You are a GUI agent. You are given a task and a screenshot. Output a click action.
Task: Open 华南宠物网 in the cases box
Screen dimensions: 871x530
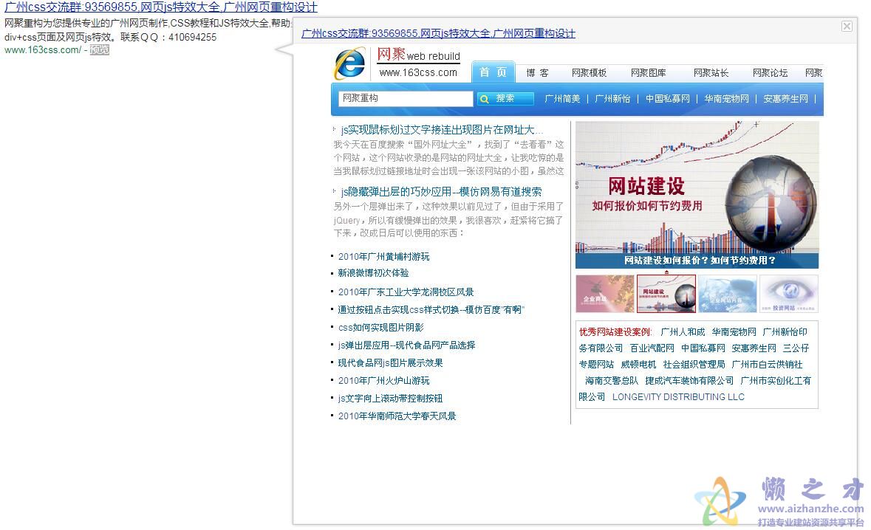coord(734,332)
